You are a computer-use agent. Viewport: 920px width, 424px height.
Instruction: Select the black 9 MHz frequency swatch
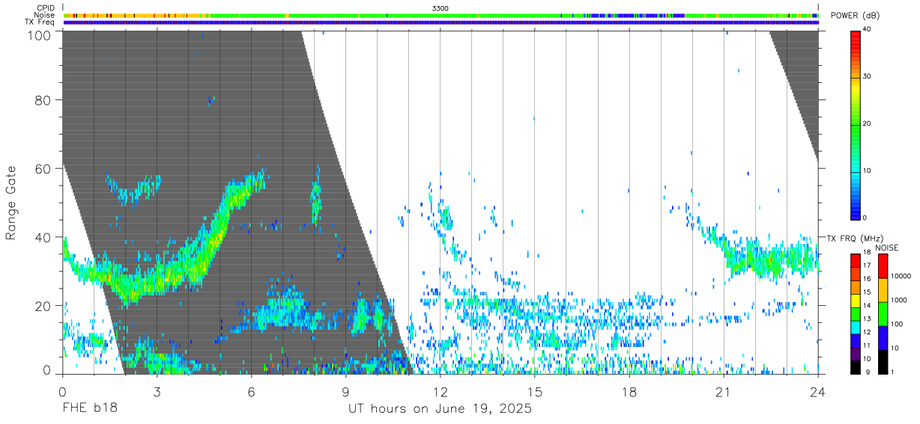pyautogui.click(x=854, y=367)
